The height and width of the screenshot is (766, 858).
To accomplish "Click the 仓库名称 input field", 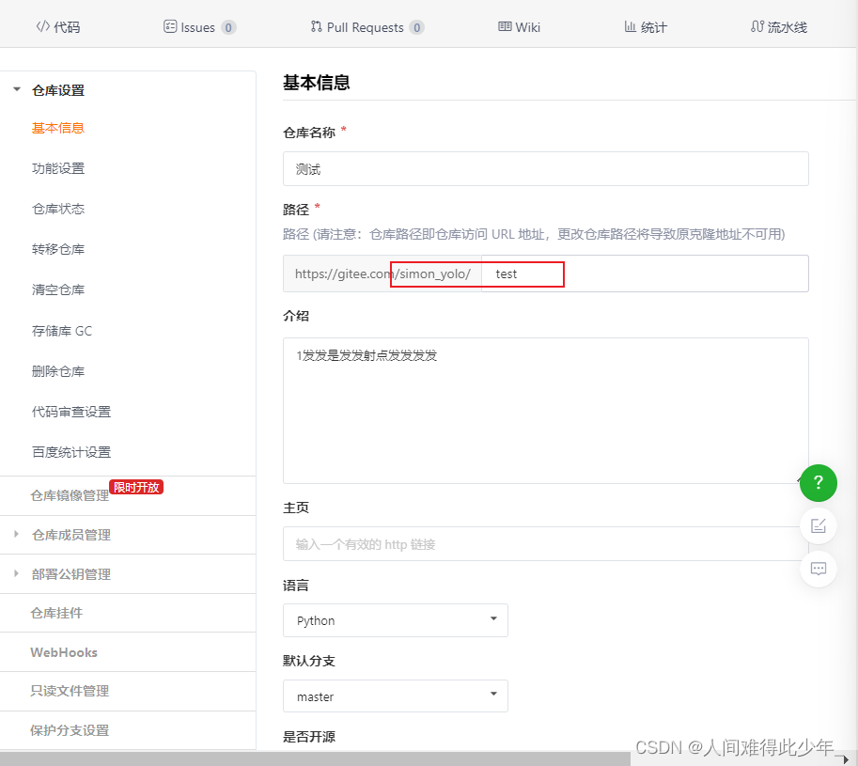I will click(545, 169).
